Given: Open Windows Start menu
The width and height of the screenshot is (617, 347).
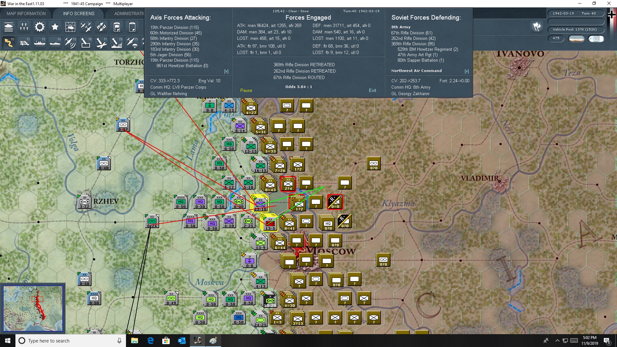Looking at the screenshot, I should click(x=8, y=341).
